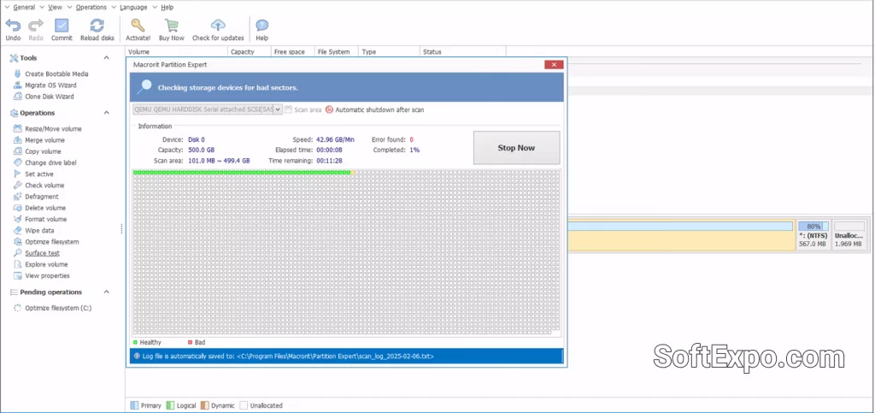Click the Volume column header
The image size is (875, 413).
click(177, 52)
